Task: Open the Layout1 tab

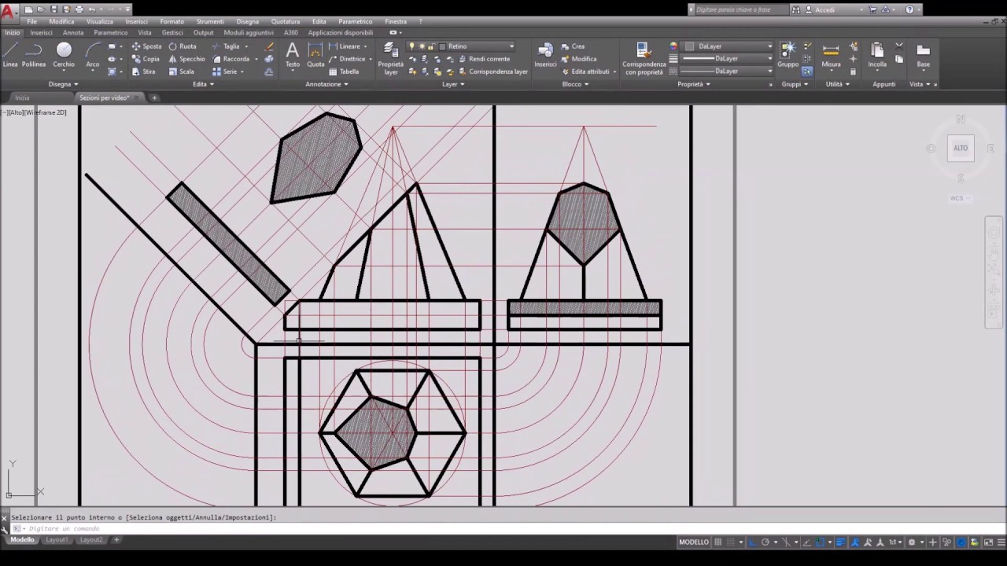Action: click(x=57, y=540)
